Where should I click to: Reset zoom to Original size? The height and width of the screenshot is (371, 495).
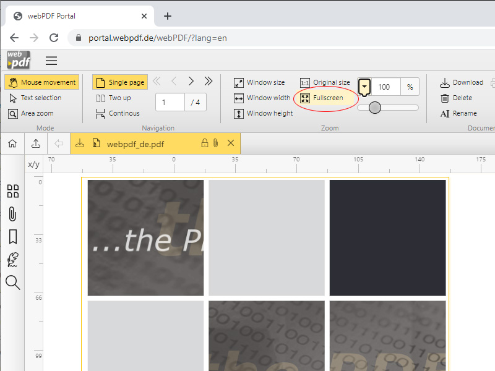(x=325, y=83)
